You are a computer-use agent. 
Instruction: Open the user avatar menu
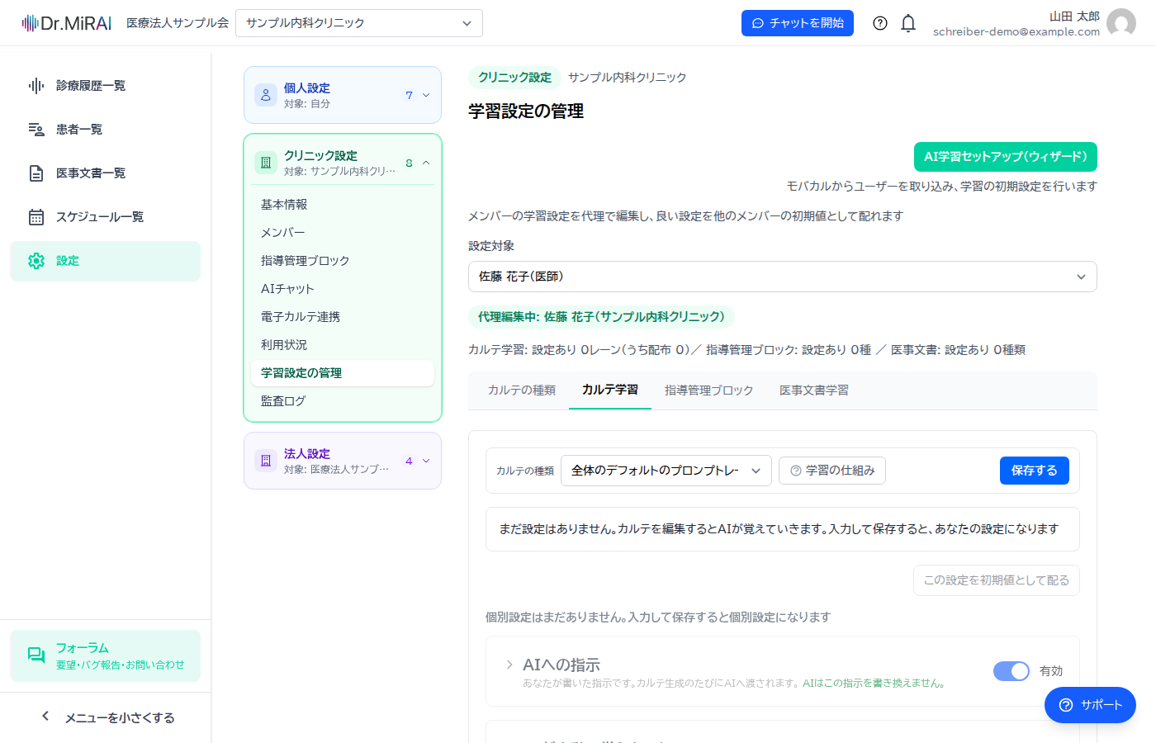click(1121, 23)
